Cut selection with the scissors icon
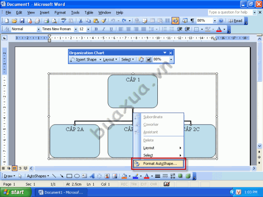The width and height of the screenshot is (263, 197). pyautogui.click(x=81, y=21)
